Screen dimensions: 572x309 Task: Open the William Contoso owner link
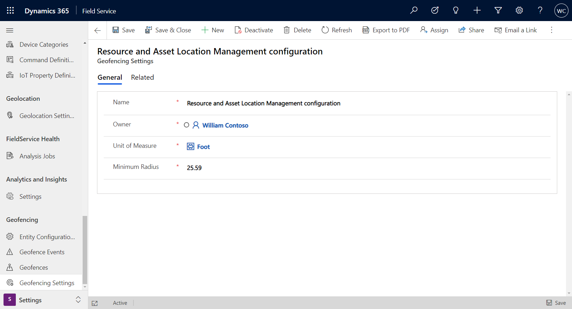[x=225, y=125]
